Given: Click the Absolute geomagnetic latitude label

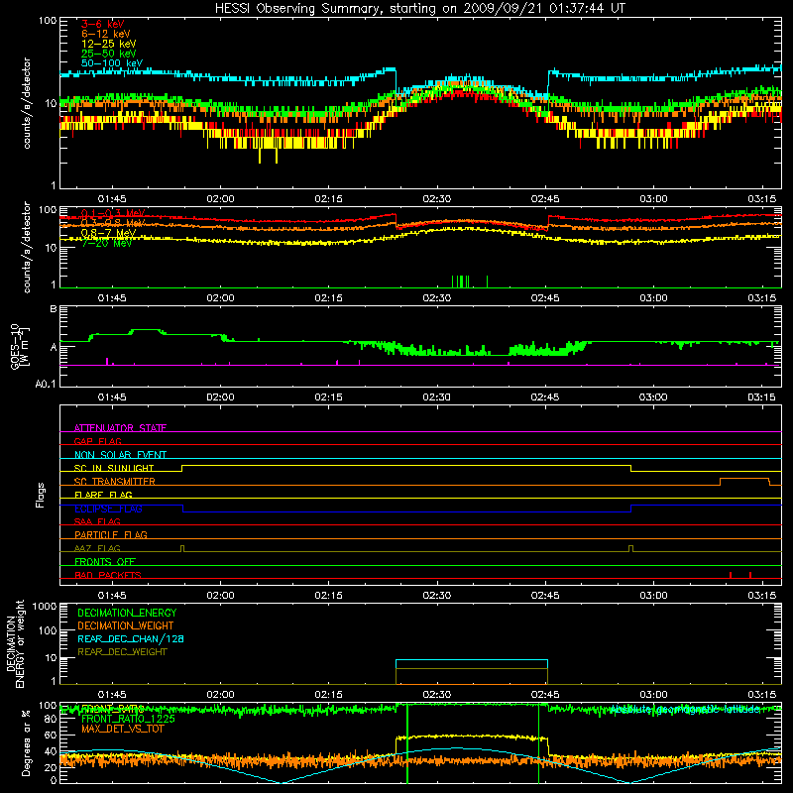Looking at the screenshot, I should (x=684, y=709).
